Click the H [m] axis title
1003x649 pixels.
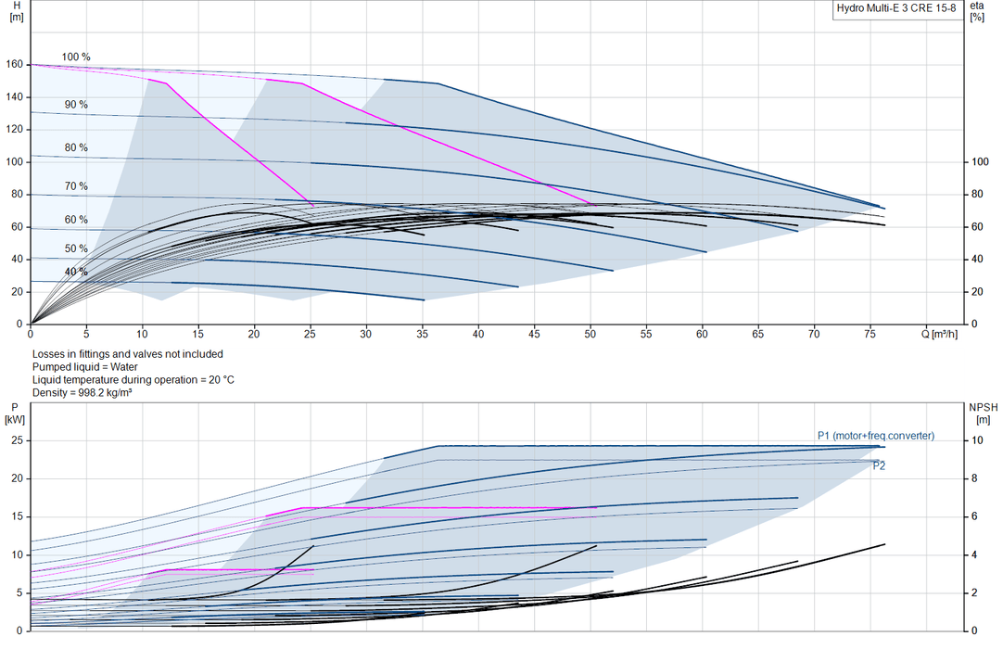(17, 11)
